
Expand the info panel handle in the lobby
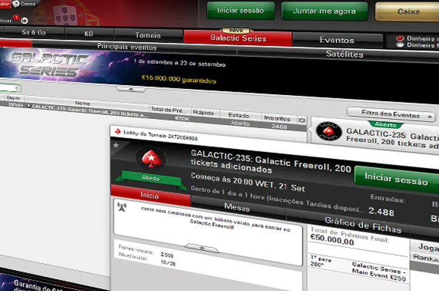coord(202,248)
